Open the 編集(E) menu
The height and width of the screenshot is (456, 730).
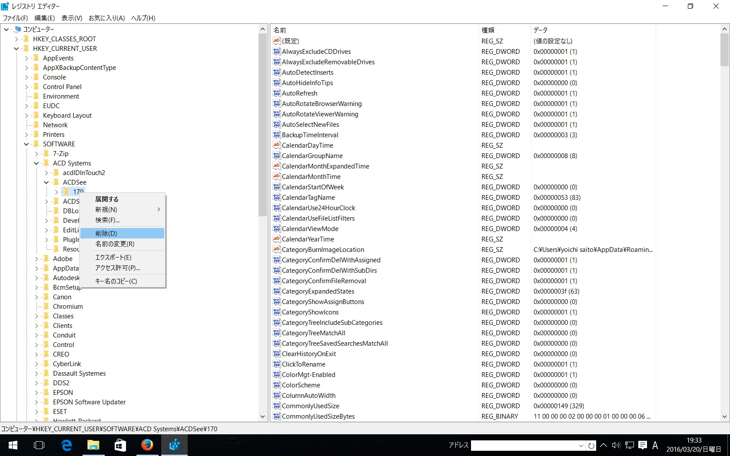point(44,18)
